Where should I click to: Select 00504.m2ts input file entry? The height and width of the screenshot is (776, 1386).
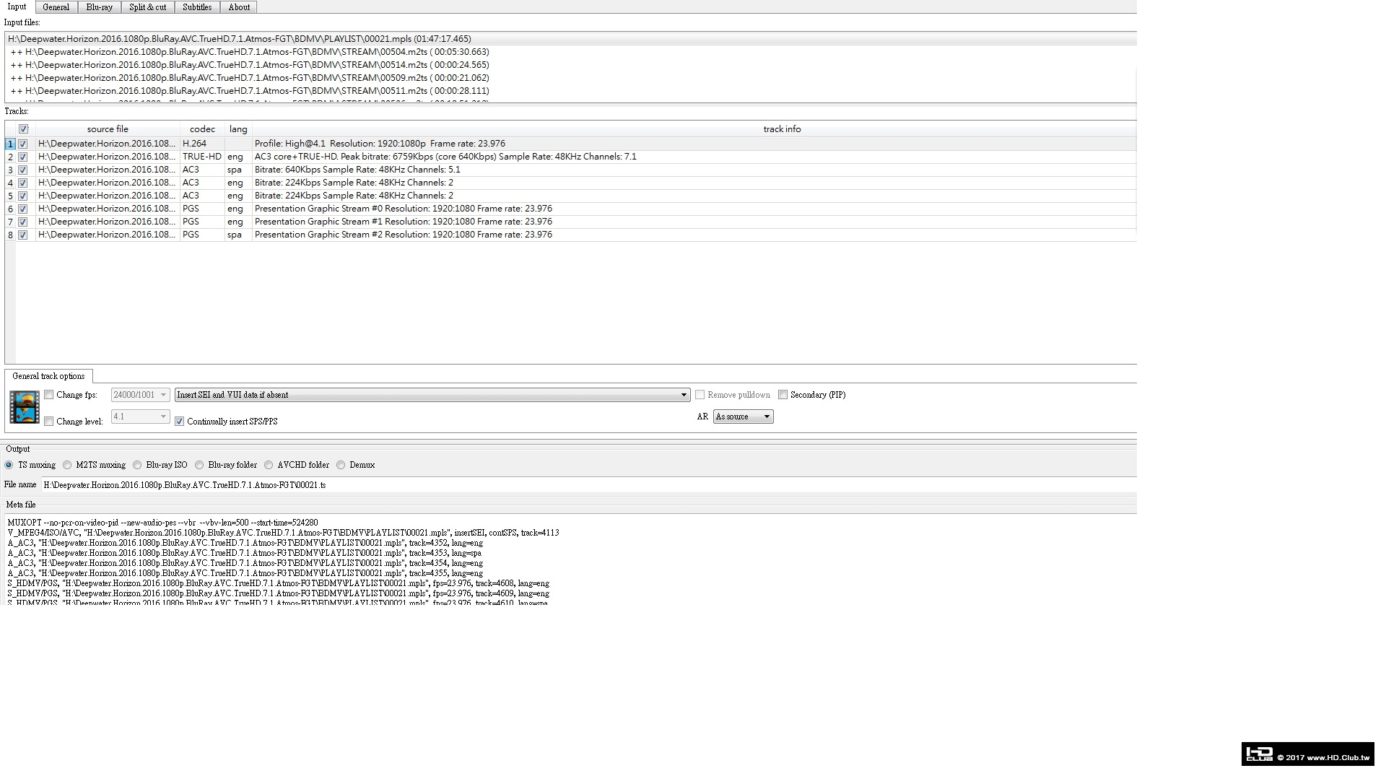coord(570,52)
